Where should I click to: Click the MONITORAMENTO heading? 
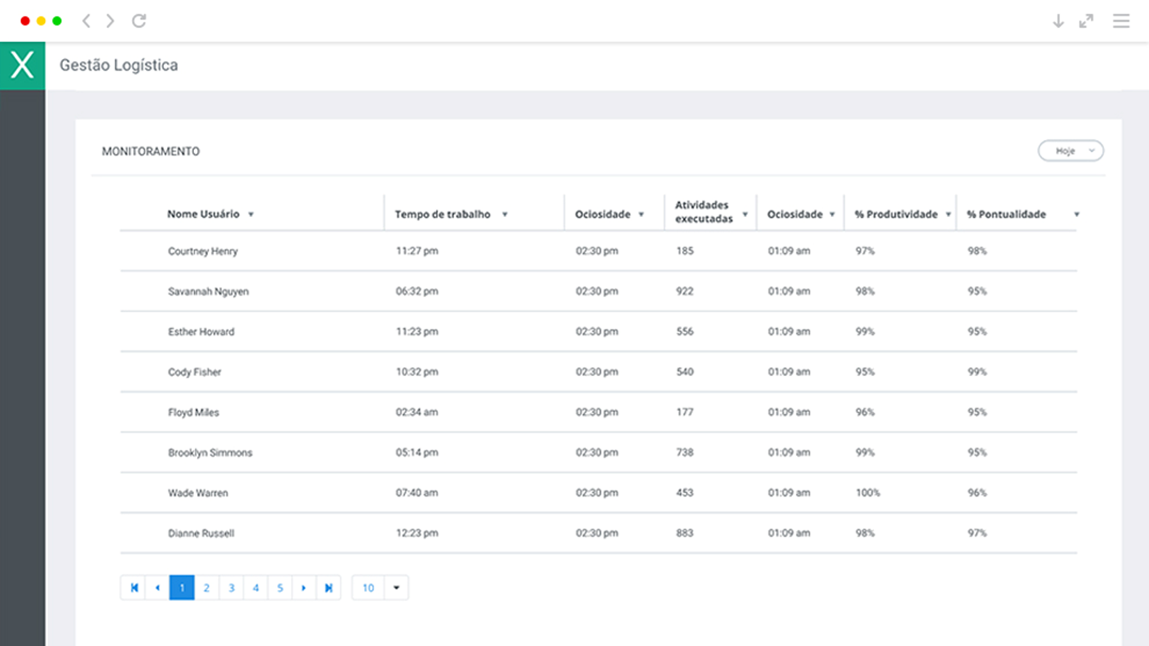pyautogui.click(x=151, y=151)
